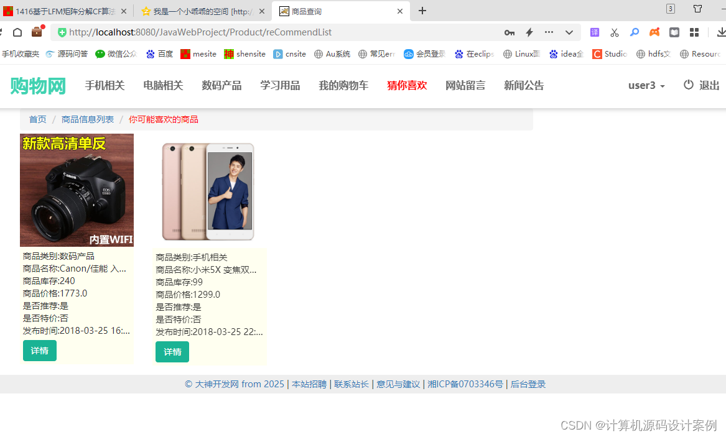Go to 我的购物车
The height and width of the screenshot is (437, 726).
(x=343, y=86)
